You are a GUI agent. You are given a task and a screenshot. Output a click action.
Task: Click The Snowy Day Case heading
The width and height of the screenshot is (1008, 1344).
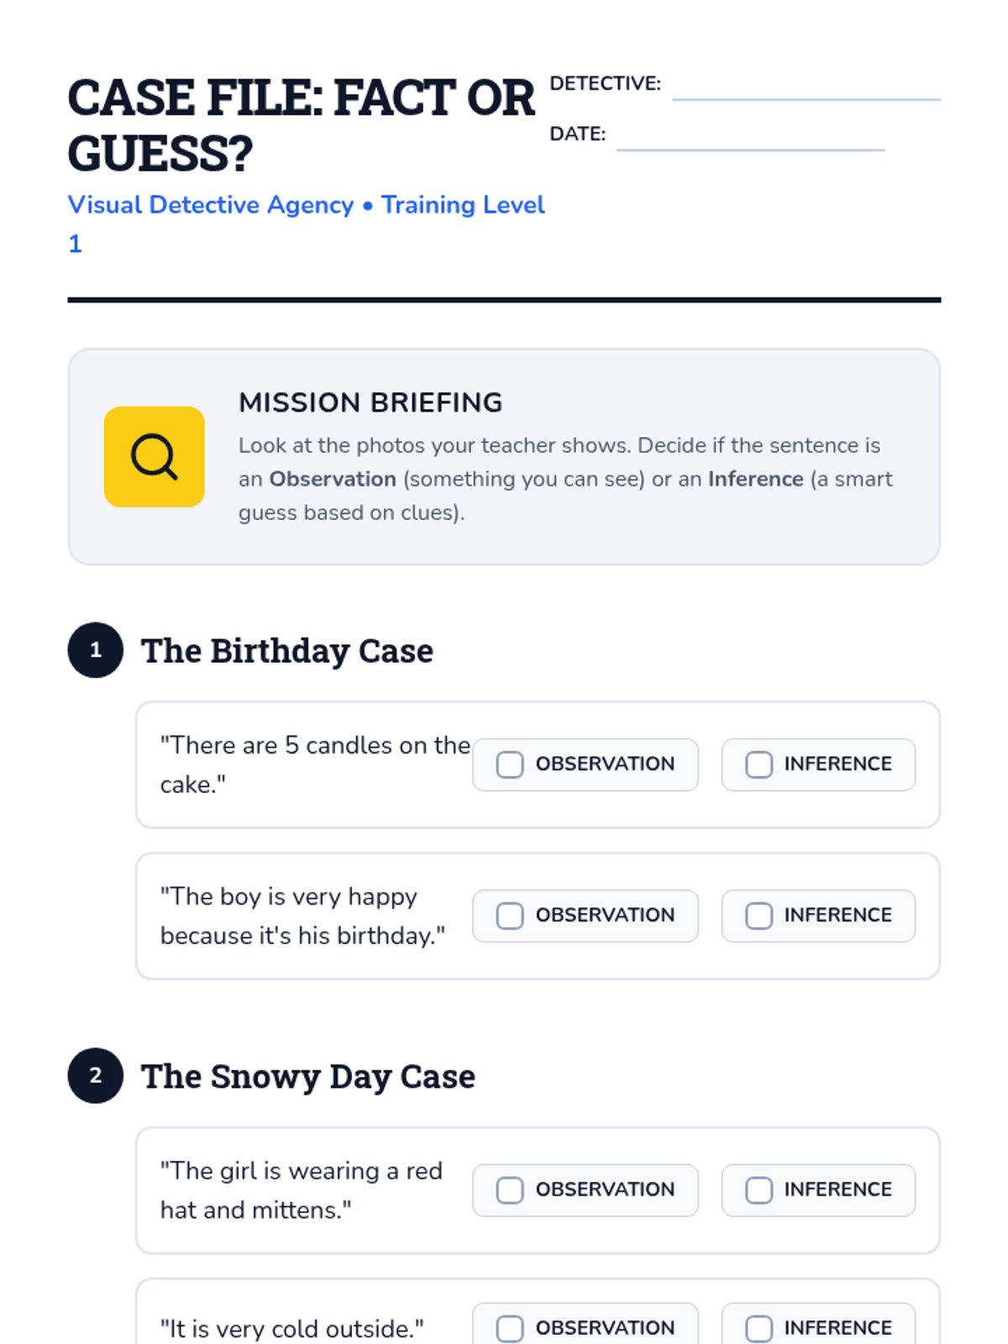pos(308,1077)
